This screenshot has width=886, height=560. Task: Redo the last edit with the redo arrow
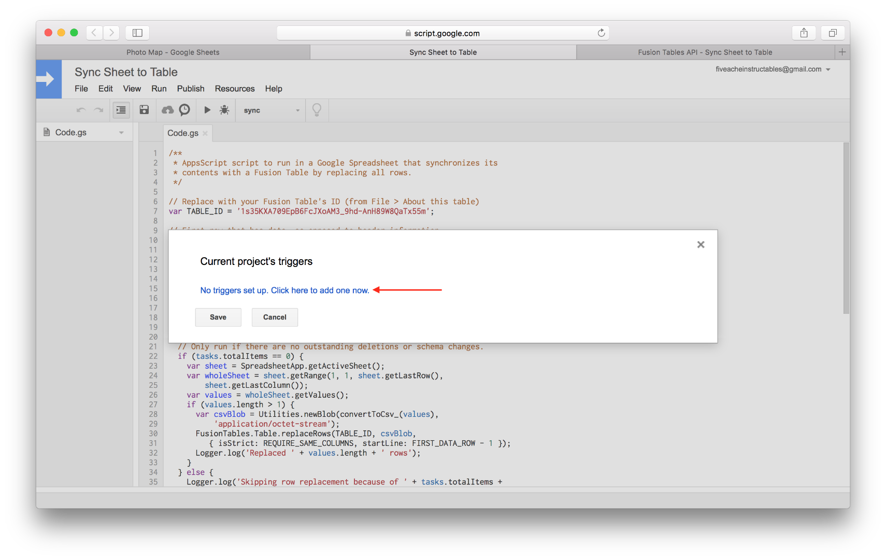99,110
